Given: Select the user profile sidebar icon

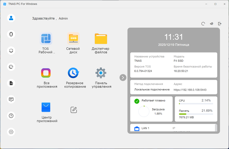Looking at the screenshot, I should point(11,18).
